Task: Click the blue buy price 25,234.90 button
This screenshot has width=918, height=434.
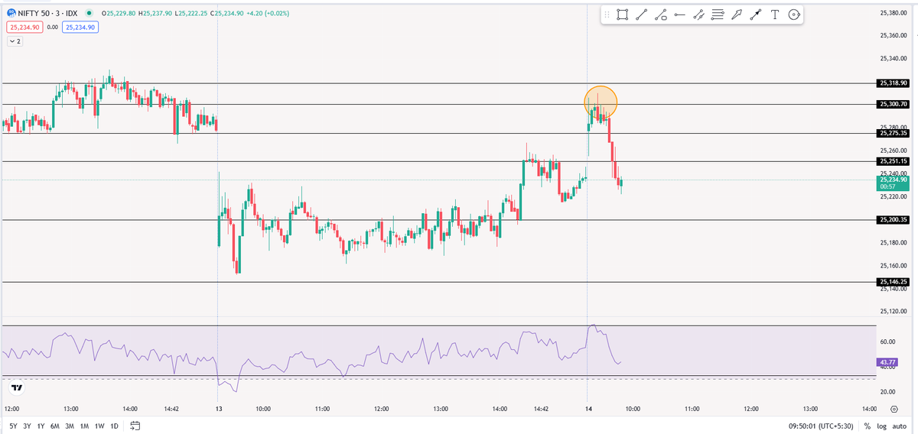Action: pyautogui.click(x=81, y=27)
